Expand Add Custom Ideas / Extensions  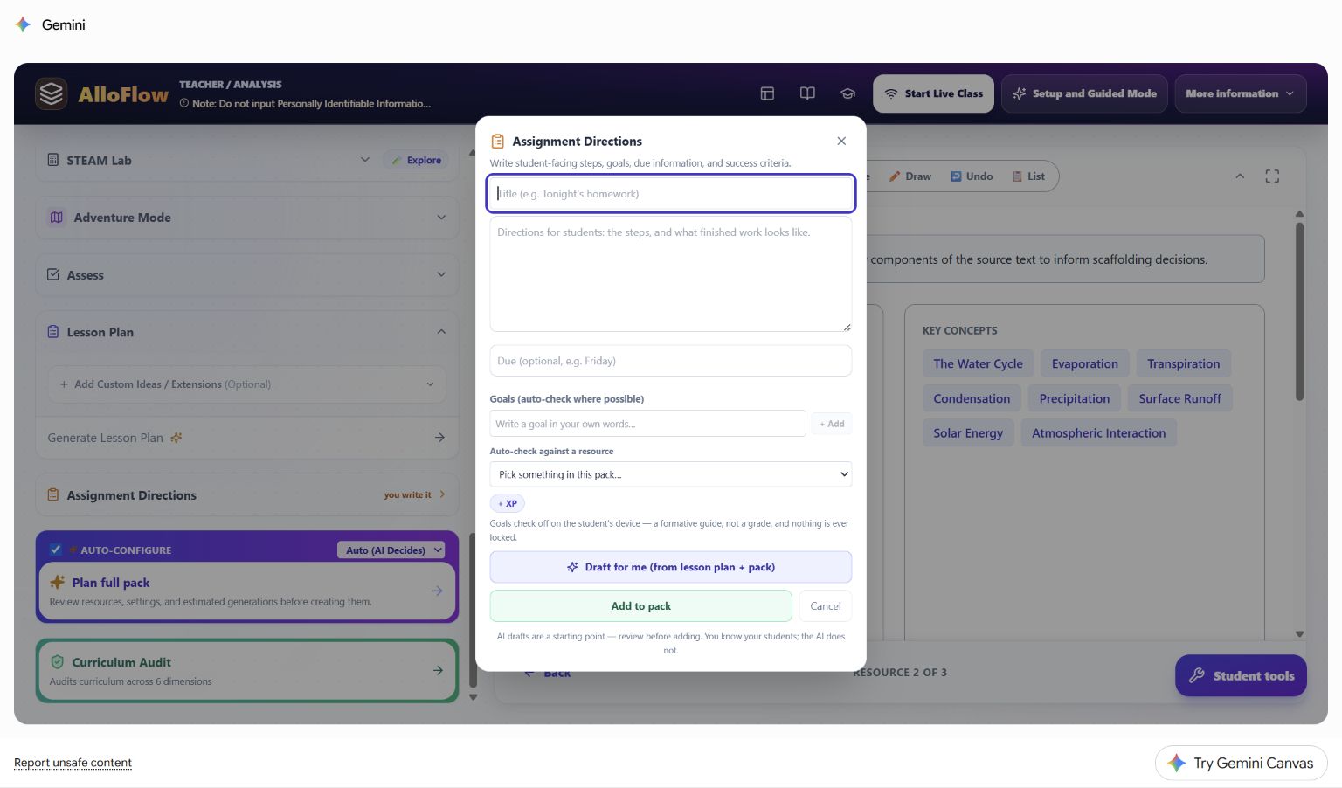pyautogui.click(x=247, y=384)
